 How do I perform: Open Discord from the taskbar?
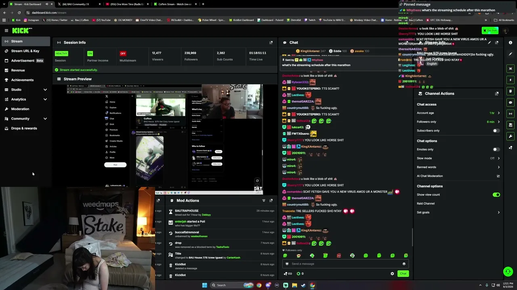coord(268,285)
